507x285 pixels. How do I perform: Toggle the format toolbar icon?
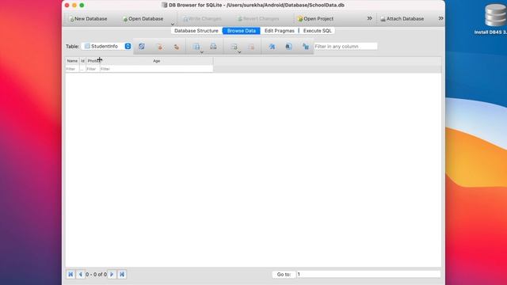[x=272, y=47]
